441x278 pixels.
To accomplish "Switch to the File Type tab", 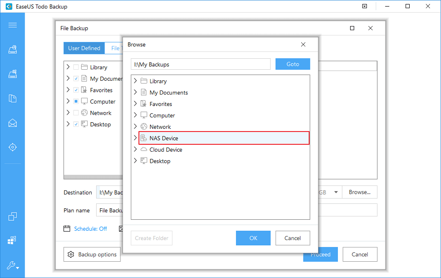I will pos(114,48).
